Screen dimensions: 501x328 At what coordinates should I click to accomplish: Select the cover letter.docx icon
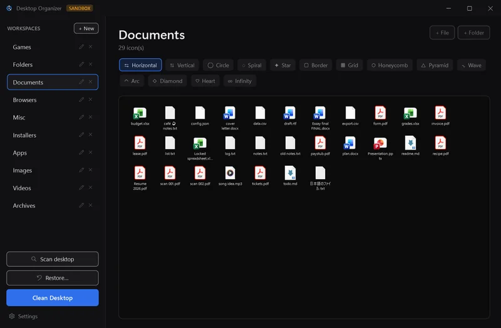click(230, 113)
